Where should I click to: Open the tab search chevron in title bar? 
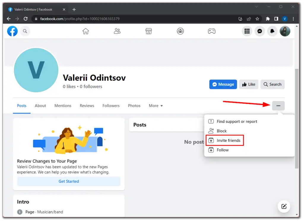(256, 7)
